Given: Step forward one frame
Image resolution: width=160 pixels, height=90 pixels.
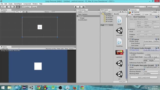Looking at the screenshot, I should [83, 7].
